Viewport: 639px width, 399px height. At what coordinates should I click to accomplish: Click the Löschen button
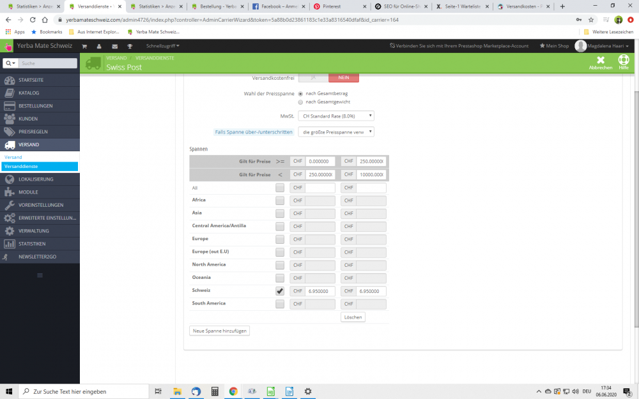(353, 317)
